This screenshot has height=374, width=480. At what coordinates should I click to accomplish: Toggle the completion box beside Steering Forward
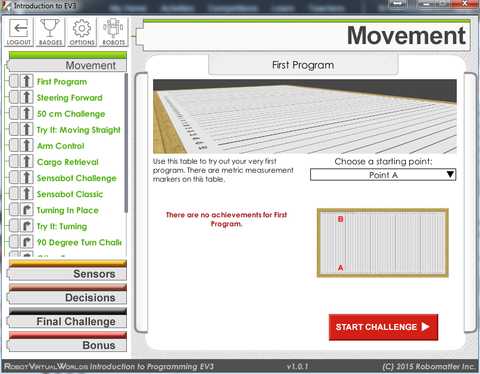pos(14,97)
